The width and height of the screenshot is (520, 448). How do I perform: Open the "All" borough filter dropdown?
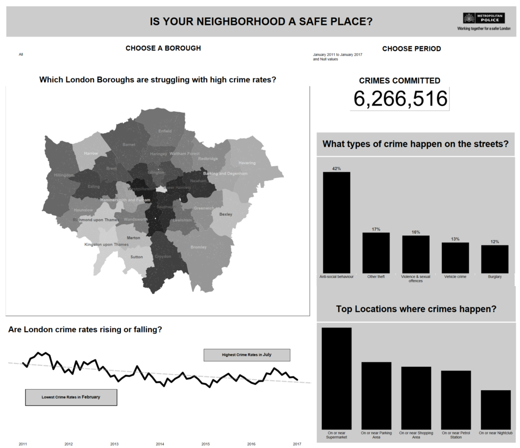pyautogui.click(x=21, y=54)
